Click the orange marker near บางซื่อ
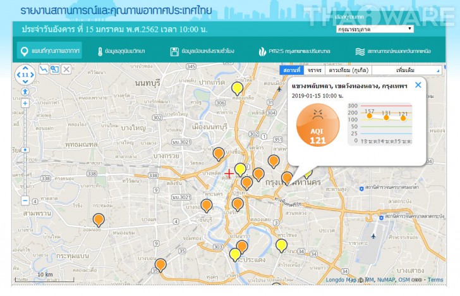The width and height of the screenshot is (460, 296). [x=219, y=153]
